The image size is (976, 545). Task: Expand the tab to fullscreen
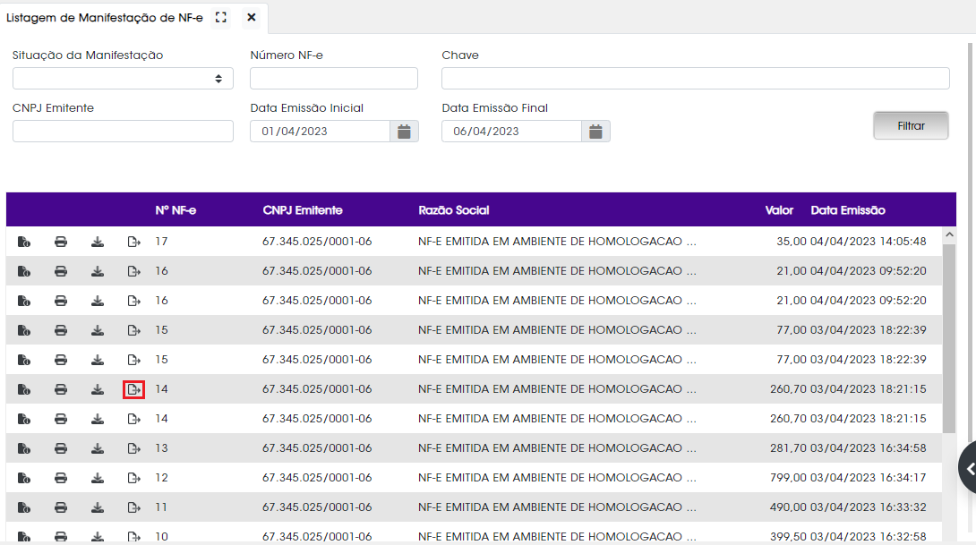(221, 17)
